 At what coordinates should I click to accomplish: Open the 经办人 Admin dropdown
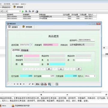[x=95, y=76]
